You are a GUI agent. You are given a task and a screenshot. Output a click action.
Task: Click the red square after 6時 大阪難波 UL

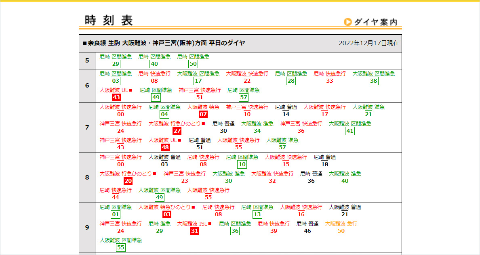[x=131, y=90]
